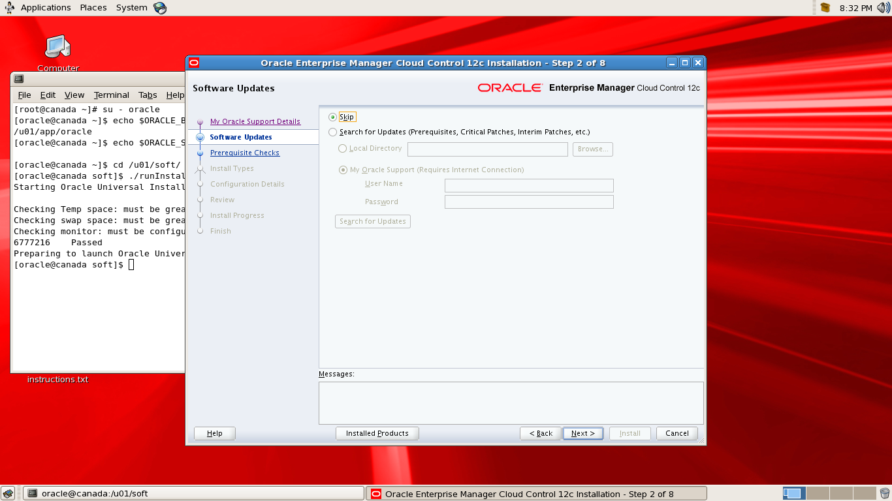Open the Terminal menu in terminal window
Viewport: 892px width, 501px height.
(x=111, y=95)
